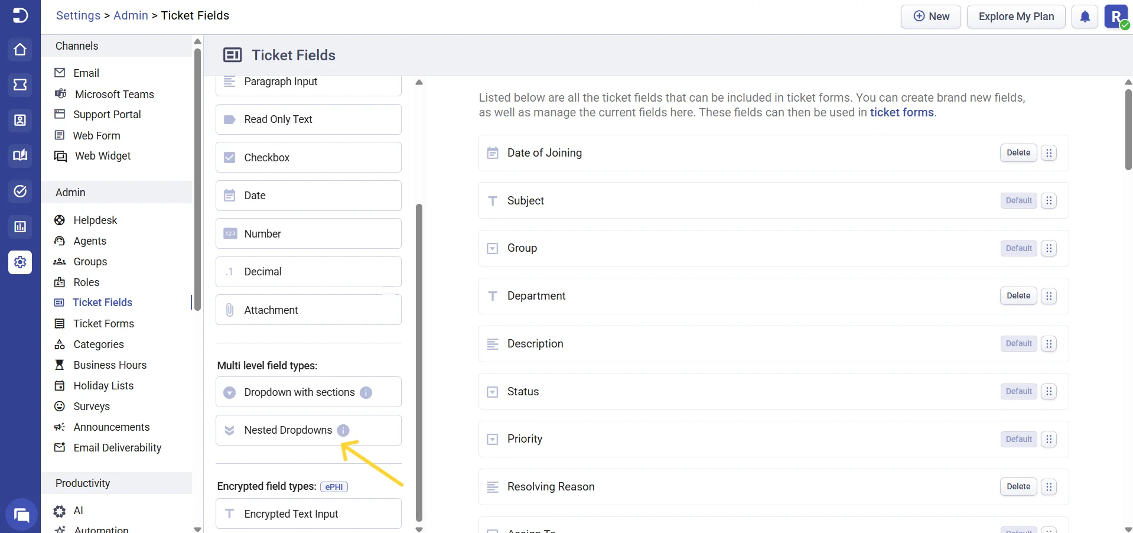Delete the Resolving Reason field

pos(1018,487)
